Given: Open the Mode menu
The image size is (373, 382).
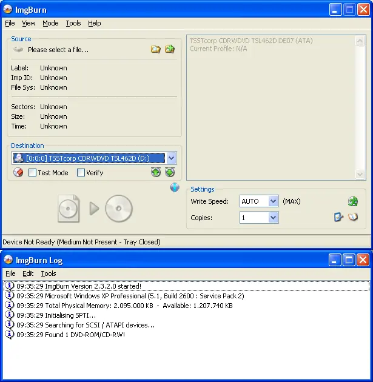Looking at the screenshot, I should tap(50, 23).
